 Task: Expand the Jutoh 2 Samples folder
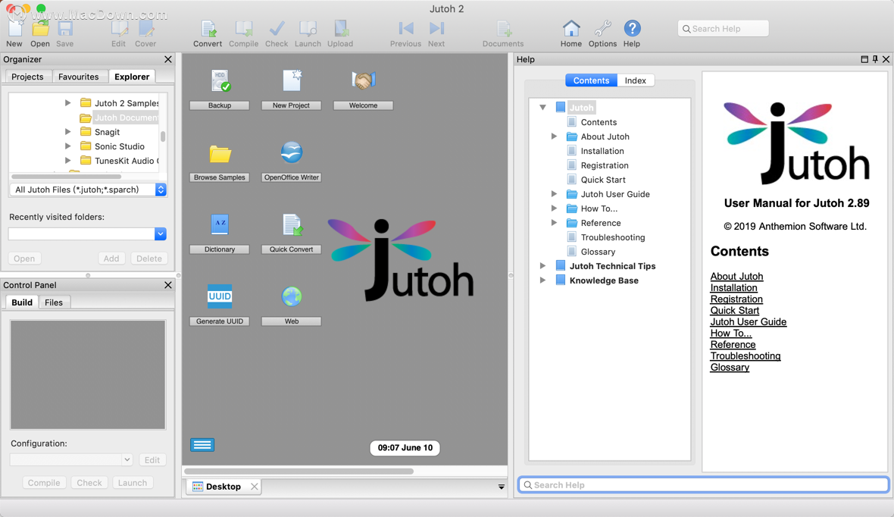(68, 102)
